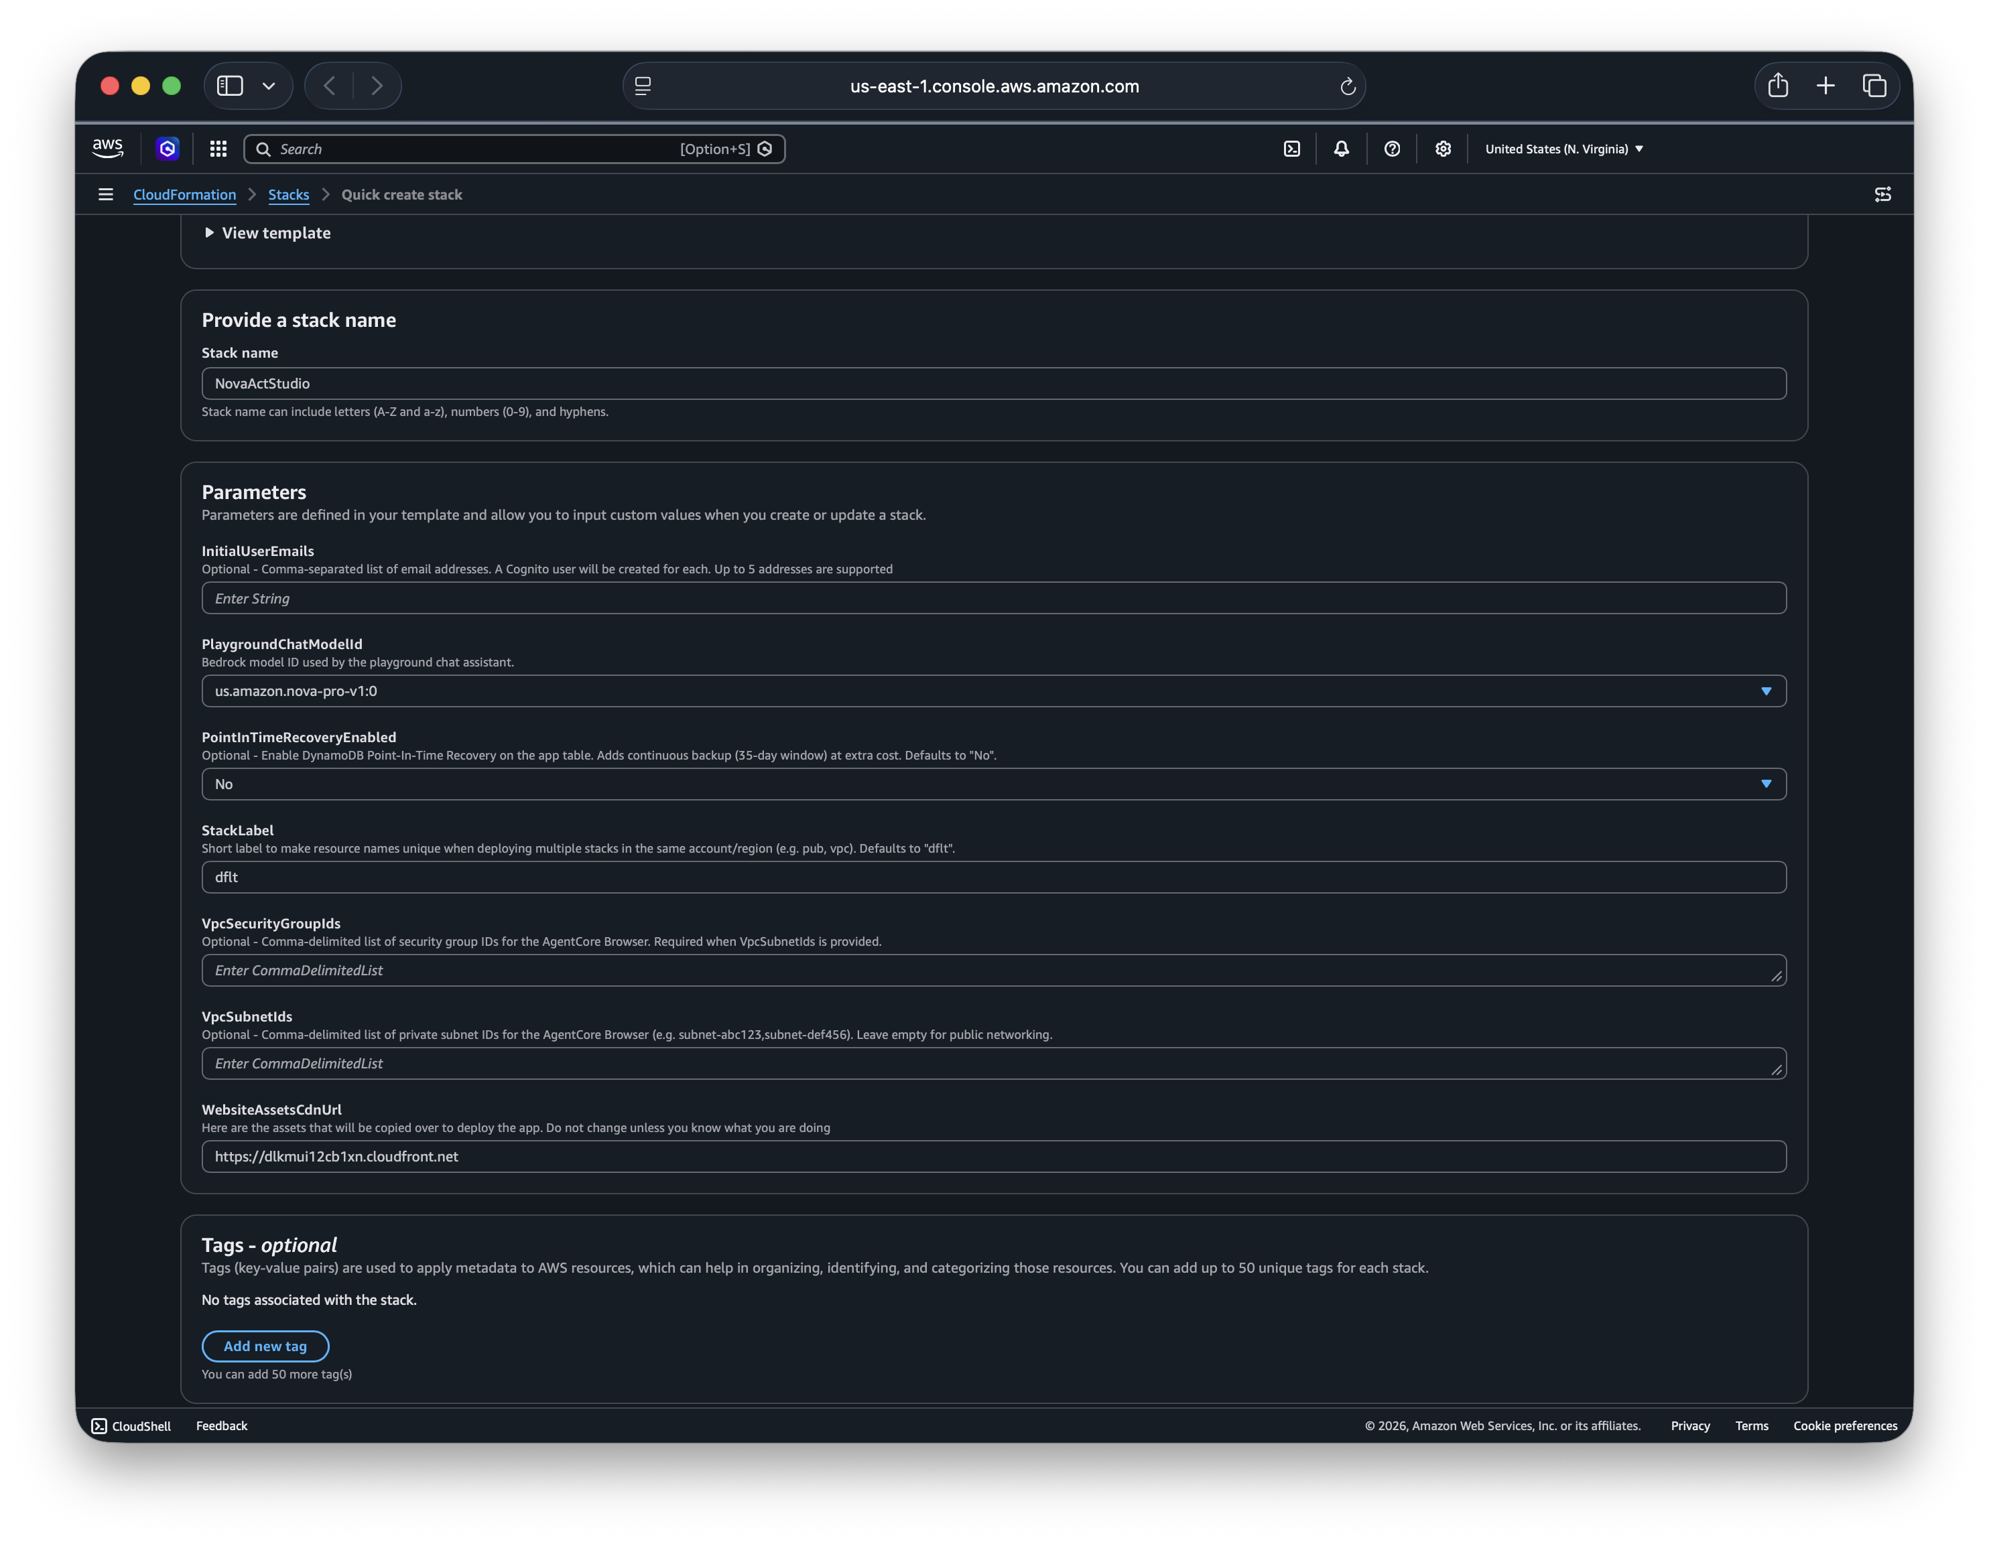Open the CloudShell icon in top navigation
1989x1542 pixels.
point(1291,149)
